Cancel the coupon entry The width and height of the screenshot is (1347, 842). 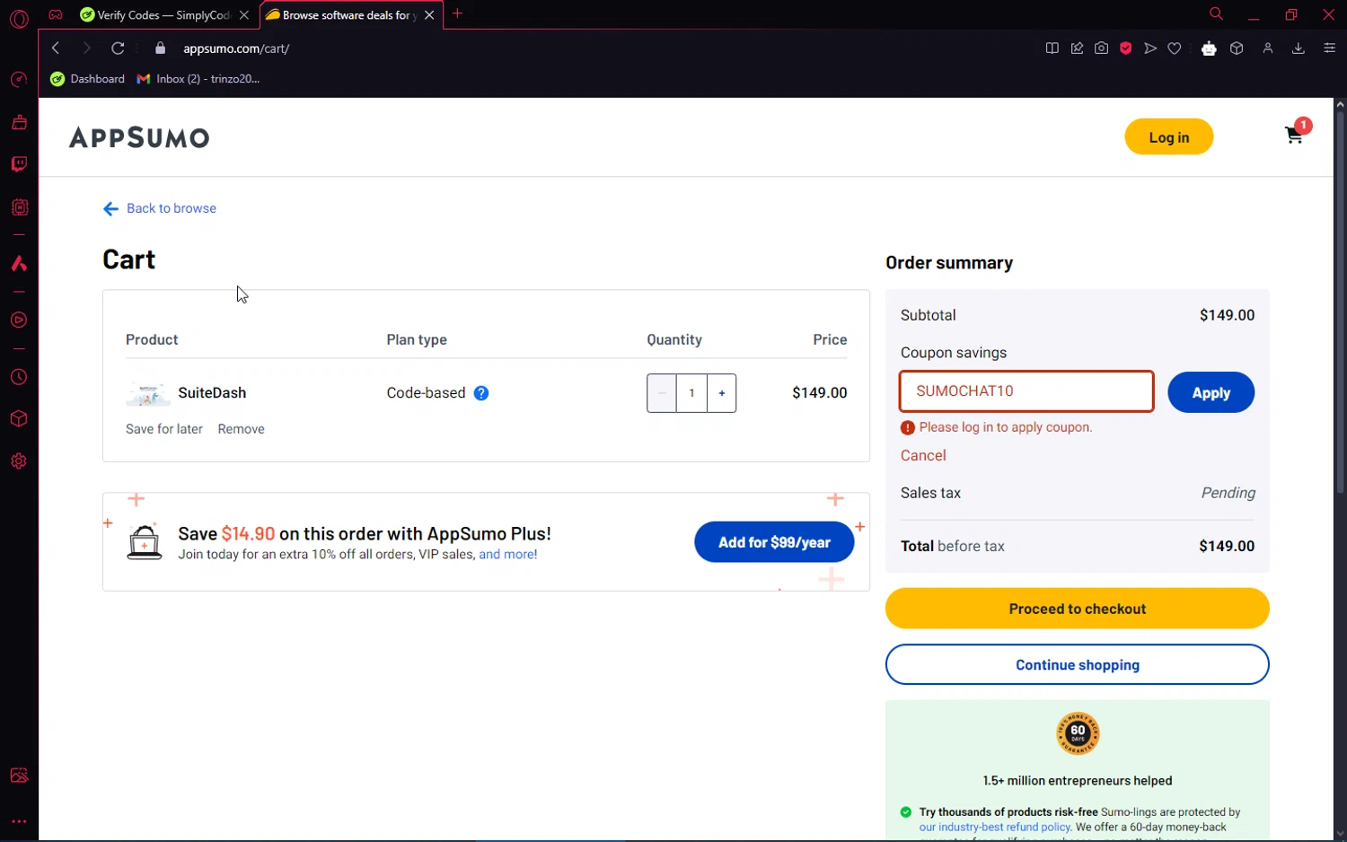coord(923,455)
